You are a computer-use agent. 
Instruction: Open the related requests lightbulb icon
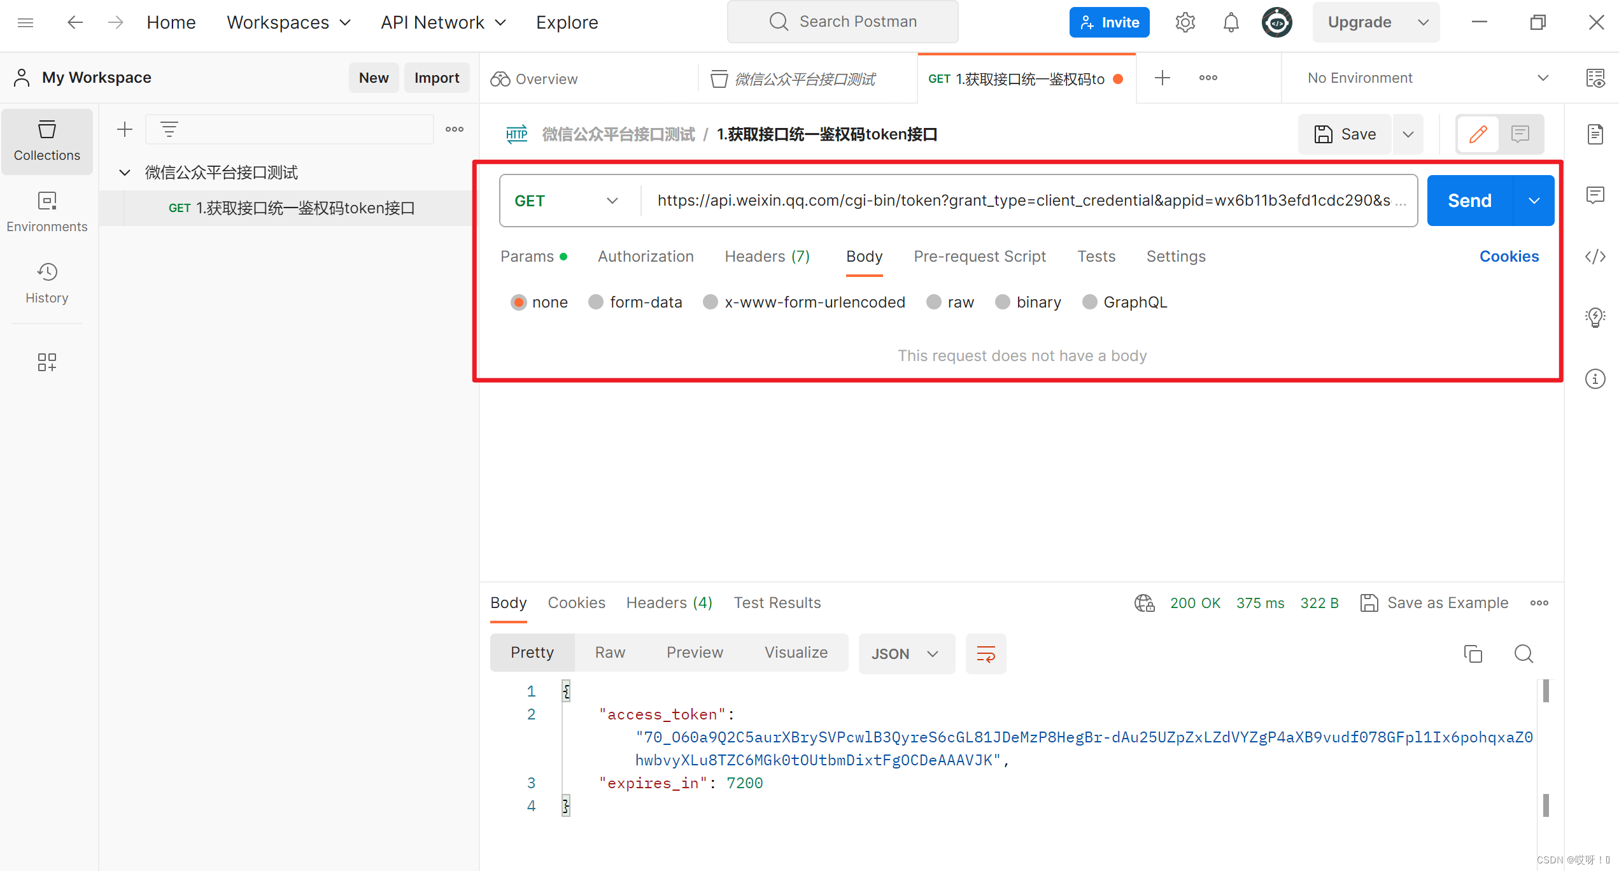(x=1595, y=317)
